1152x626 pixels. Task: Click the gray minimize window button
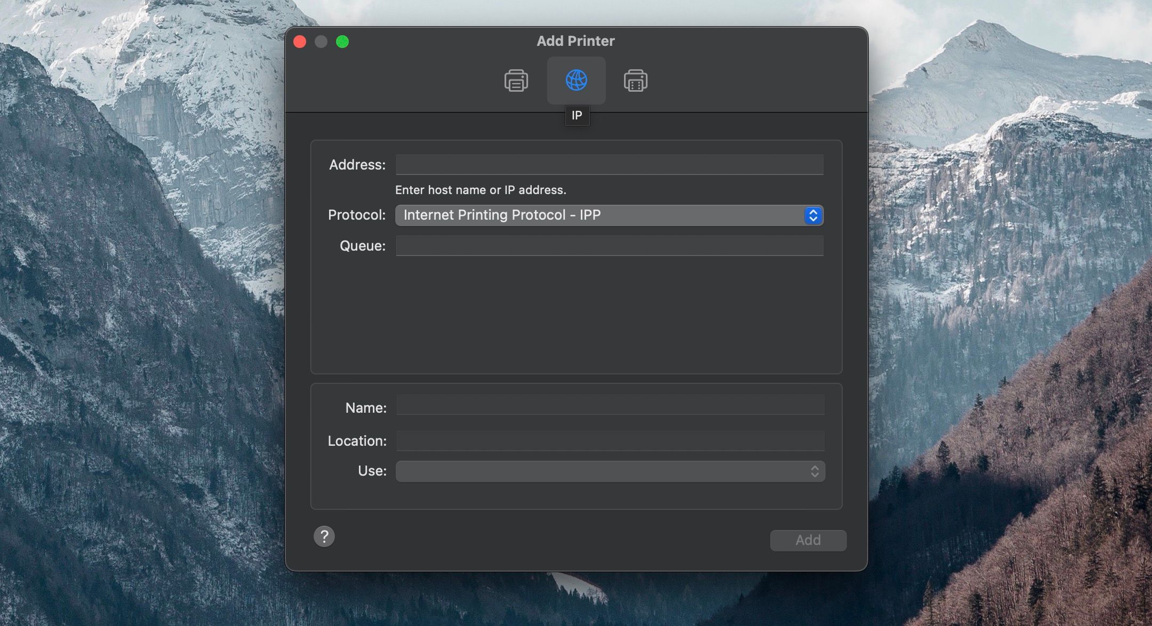point(321,42)
